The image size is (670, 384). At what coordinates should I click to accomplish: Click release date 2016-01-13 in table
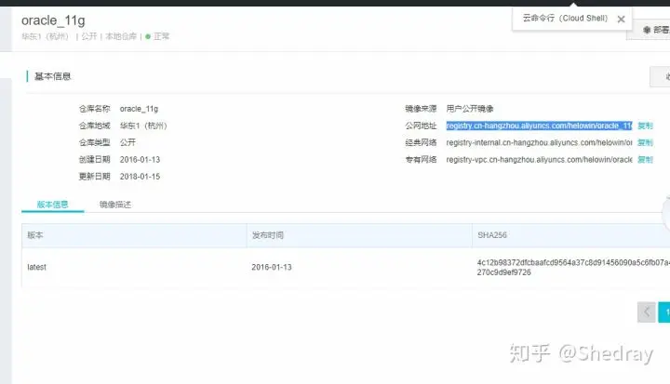pyautogui.click(x=272, y=267)
